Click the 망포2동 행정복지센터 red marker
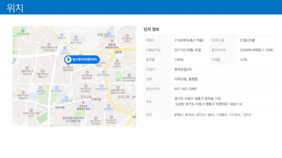 83,102
